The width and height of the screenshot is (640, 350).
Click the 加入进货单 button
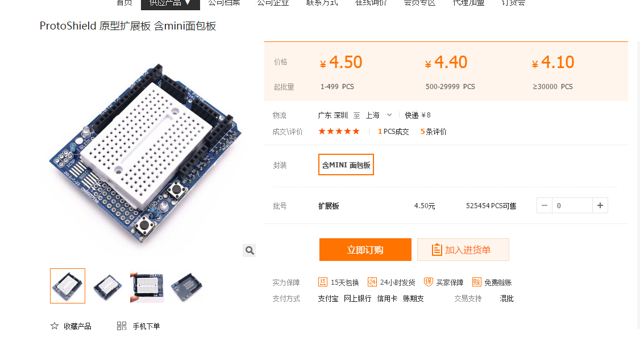pyautogui.click(x=463, y=250)
